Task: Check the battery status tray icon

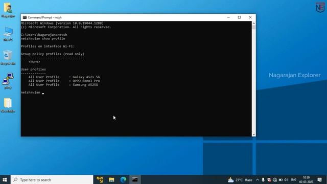Action: (x=281, y=180)
